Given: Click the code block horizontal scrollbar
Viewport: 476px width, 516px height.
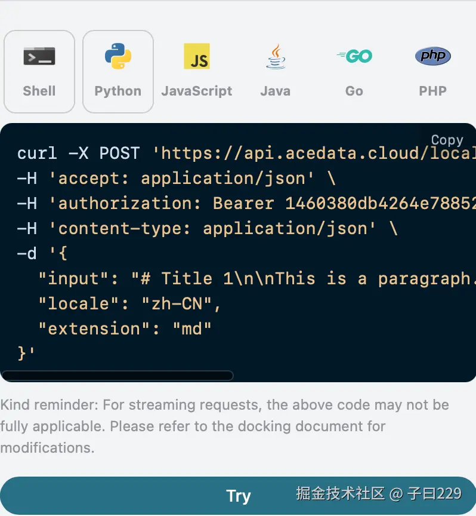Looking at the screenshot, I should 117,376.
